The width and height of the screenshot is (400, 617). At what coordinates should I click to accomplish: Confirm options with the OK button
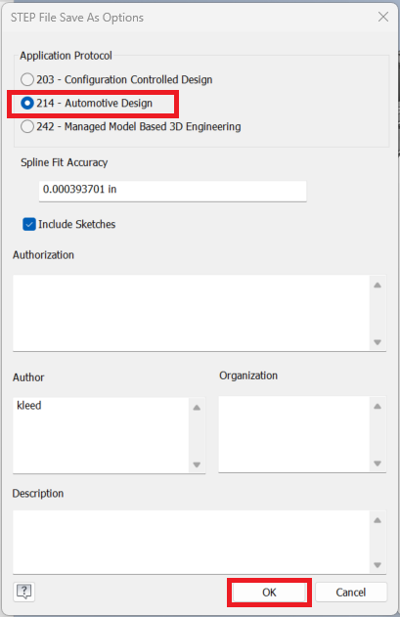click(x=269, y=593)
